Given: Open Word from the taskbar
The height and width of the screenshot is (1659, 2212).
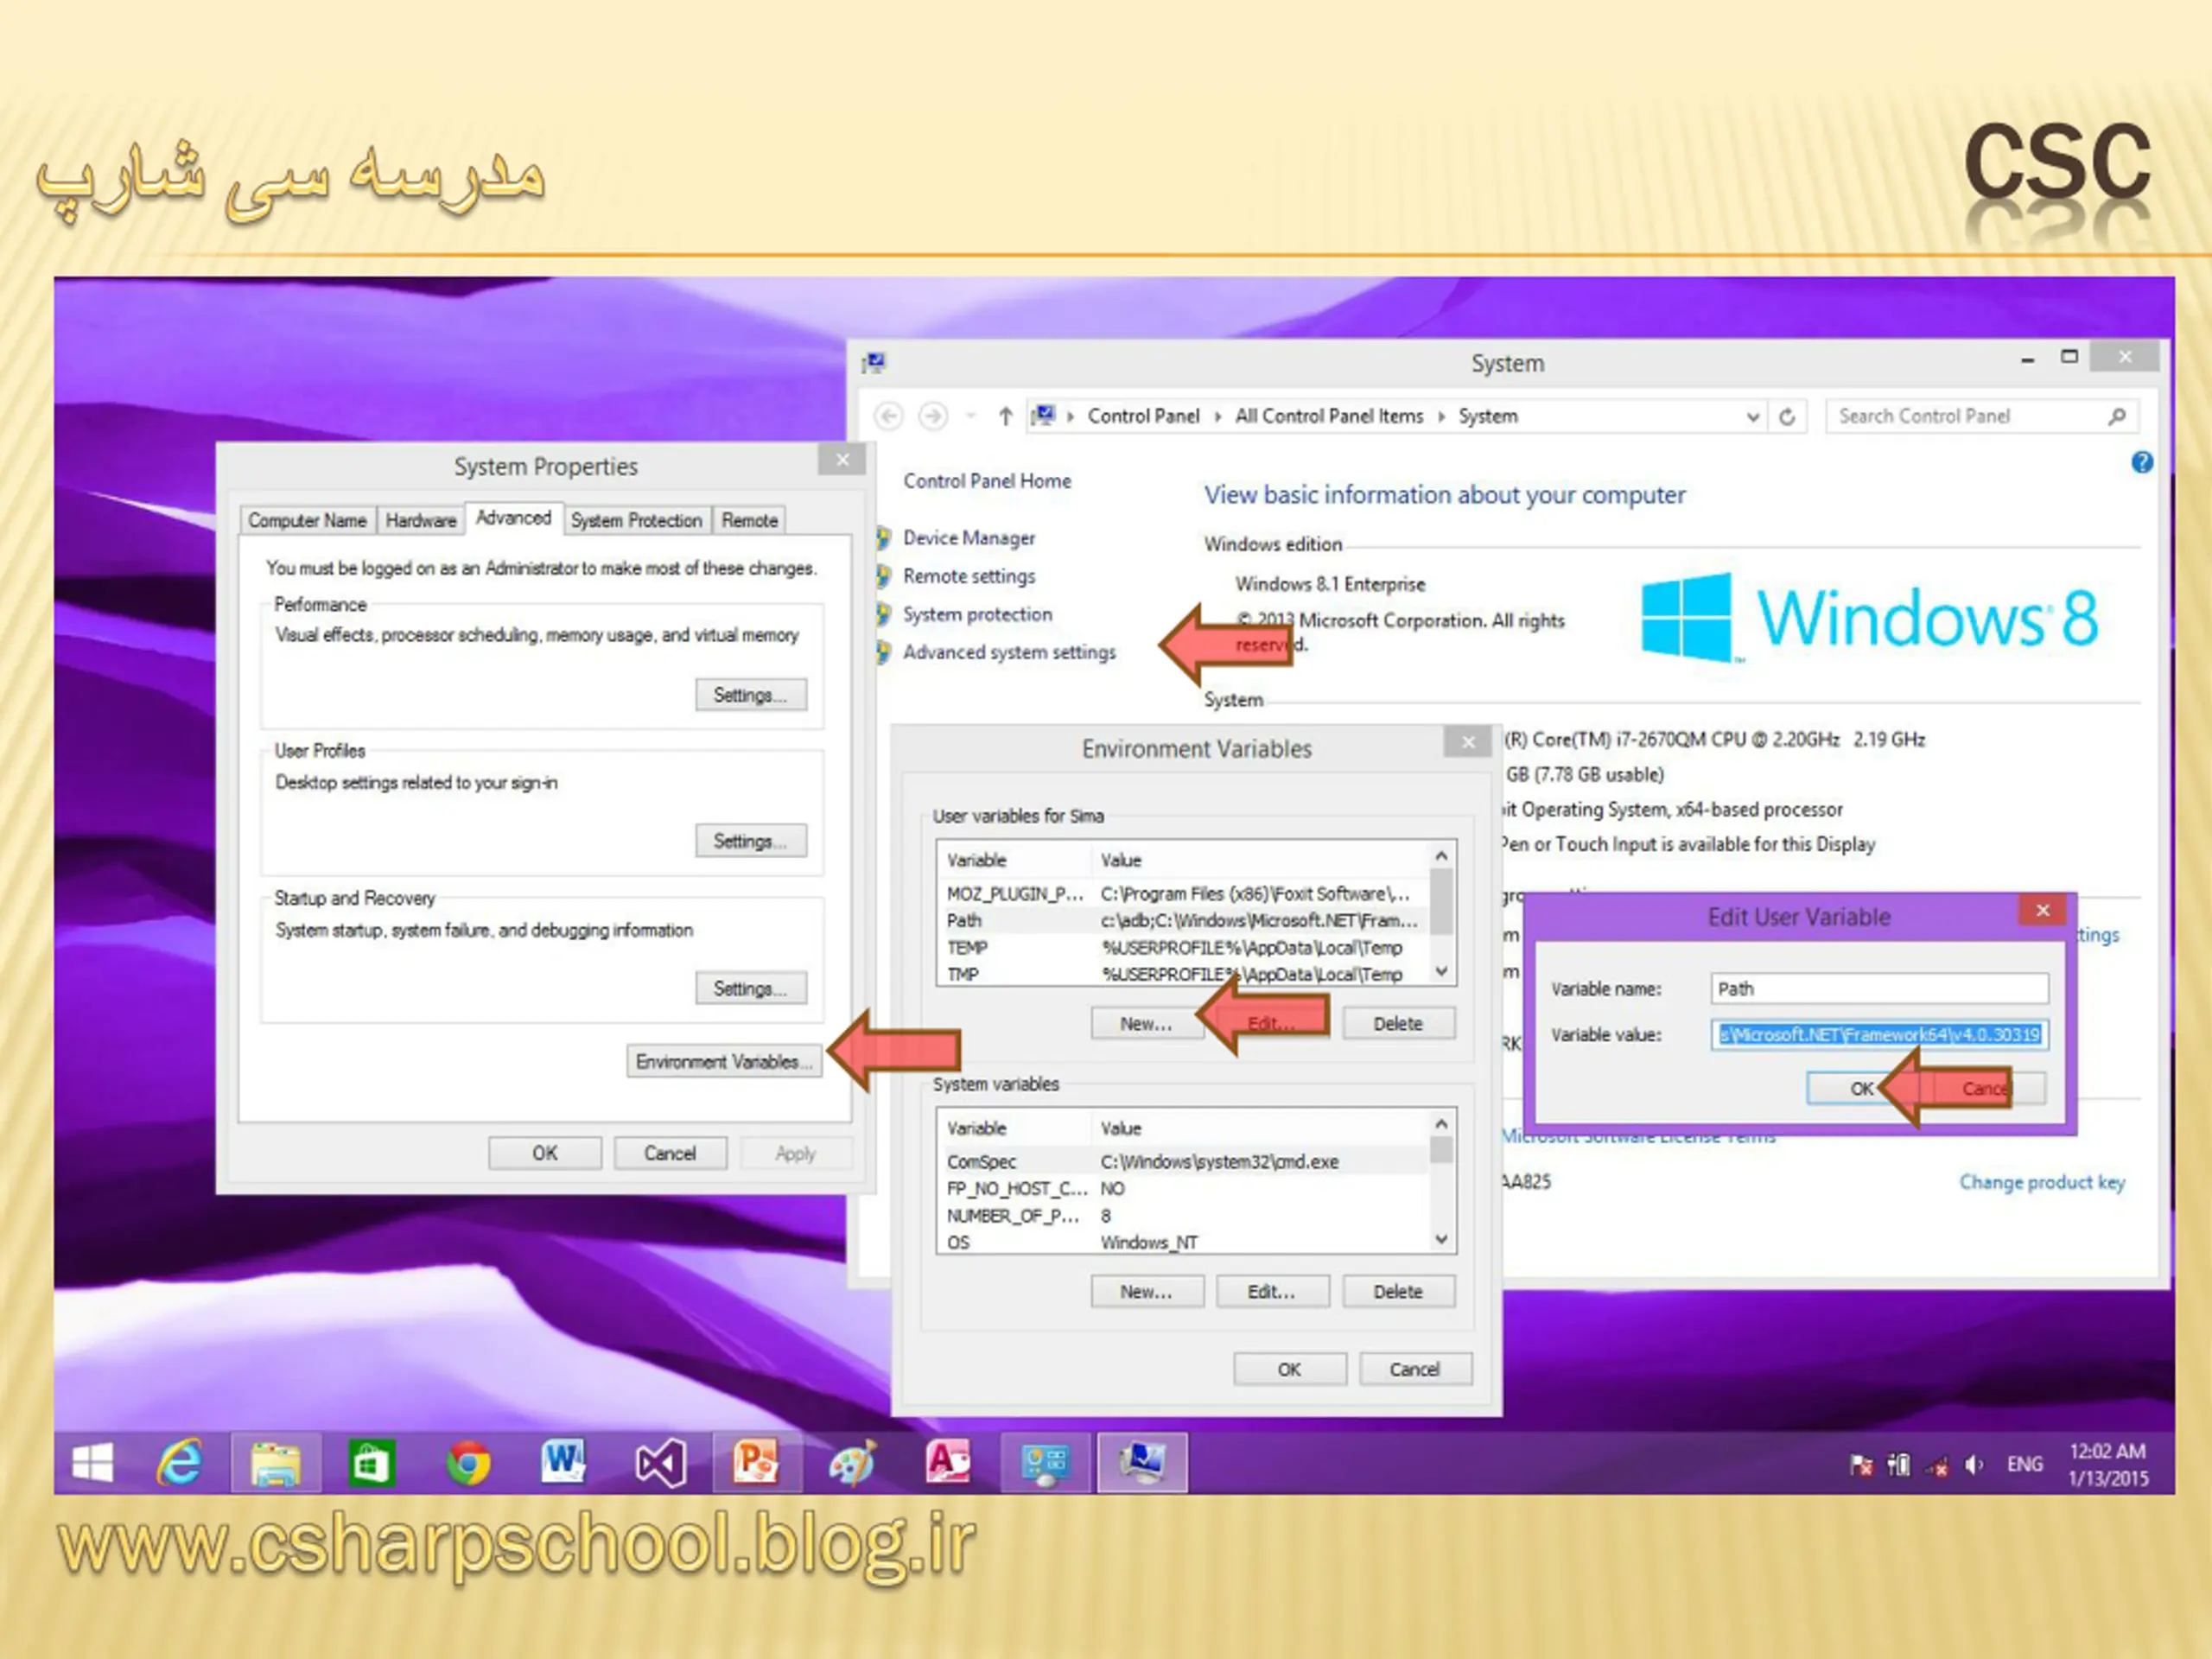Looking at the screenshot, I should (x=563, y=1463).
